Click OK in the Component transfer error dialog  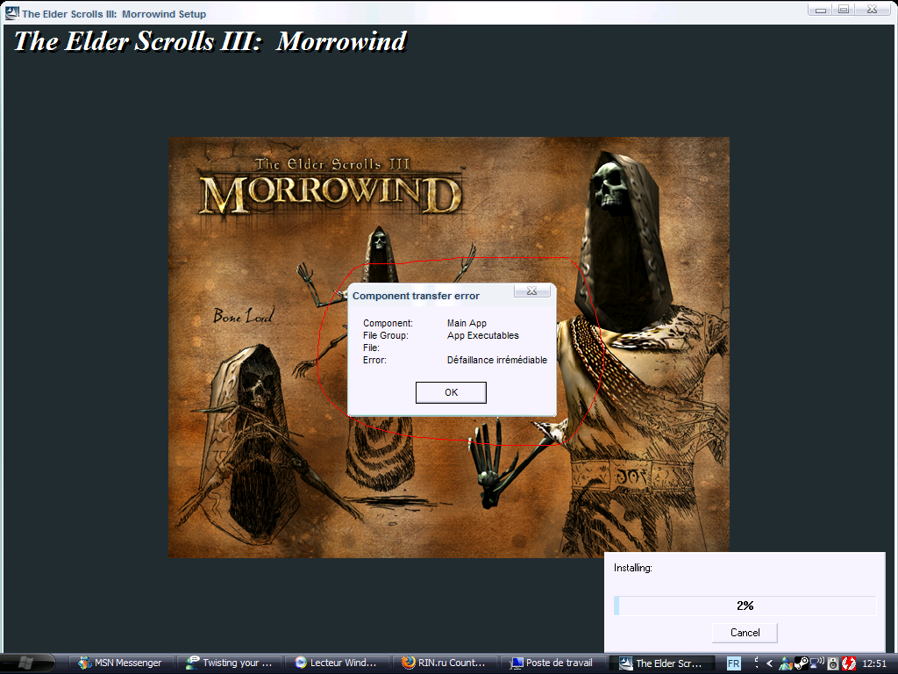451,392
